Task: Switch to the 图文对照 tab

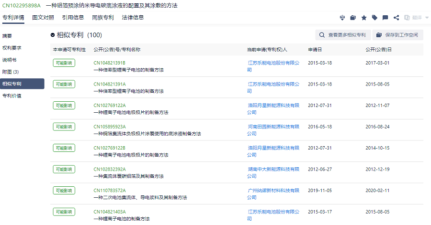Action: click(43, 18)
